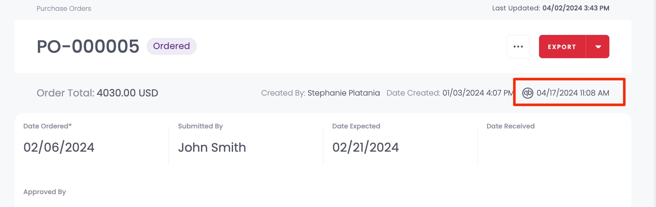This screenshot has height=207, width=656.
Task: Expand the Export dropdown arrow
Action: click(x=598, y=47)
